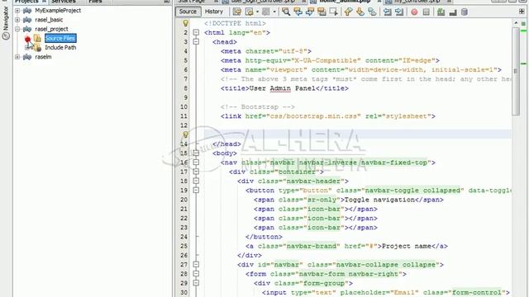Select Source Files tree item
The image size is (529, 297).
60,39
